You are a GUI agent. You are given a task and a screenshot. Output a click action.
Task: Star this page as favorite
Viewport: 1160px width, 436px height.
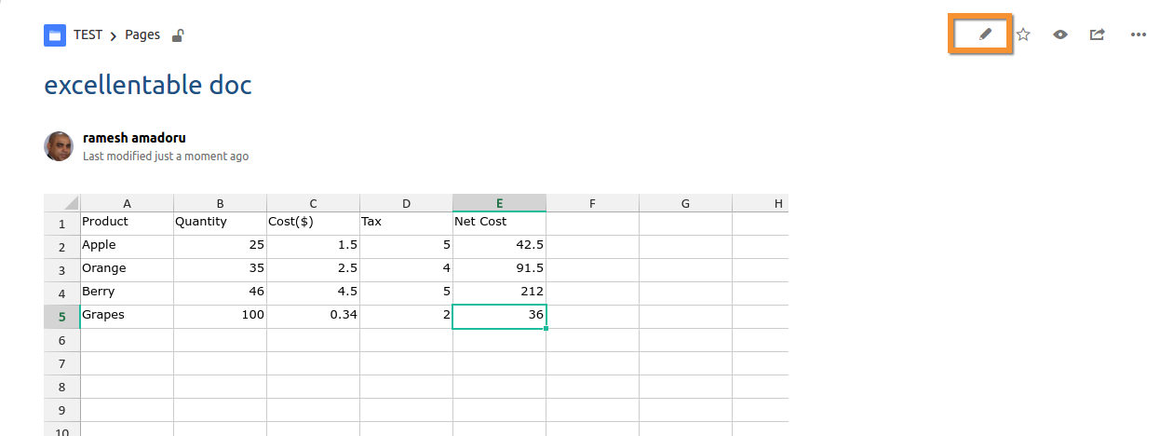tap(1023, 34)
